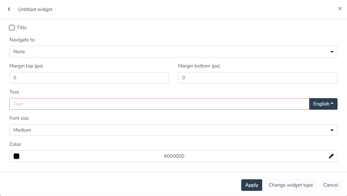Image resolution: width=347 pixels, height=196 pixels.
Task: Focus the Margin bottom input field
Action: click(258, 78)
